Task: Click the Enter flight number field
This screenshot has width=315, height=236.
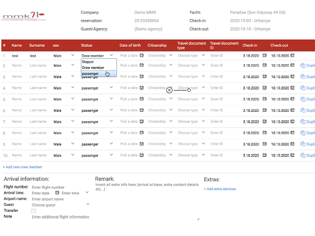Action: pos(48,187)
